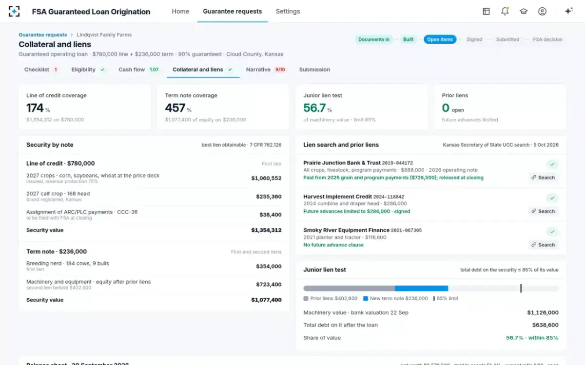The image size is (585, 365).
Task: Open the Guarantee requests menu item
Action: (x=233, y=11)
